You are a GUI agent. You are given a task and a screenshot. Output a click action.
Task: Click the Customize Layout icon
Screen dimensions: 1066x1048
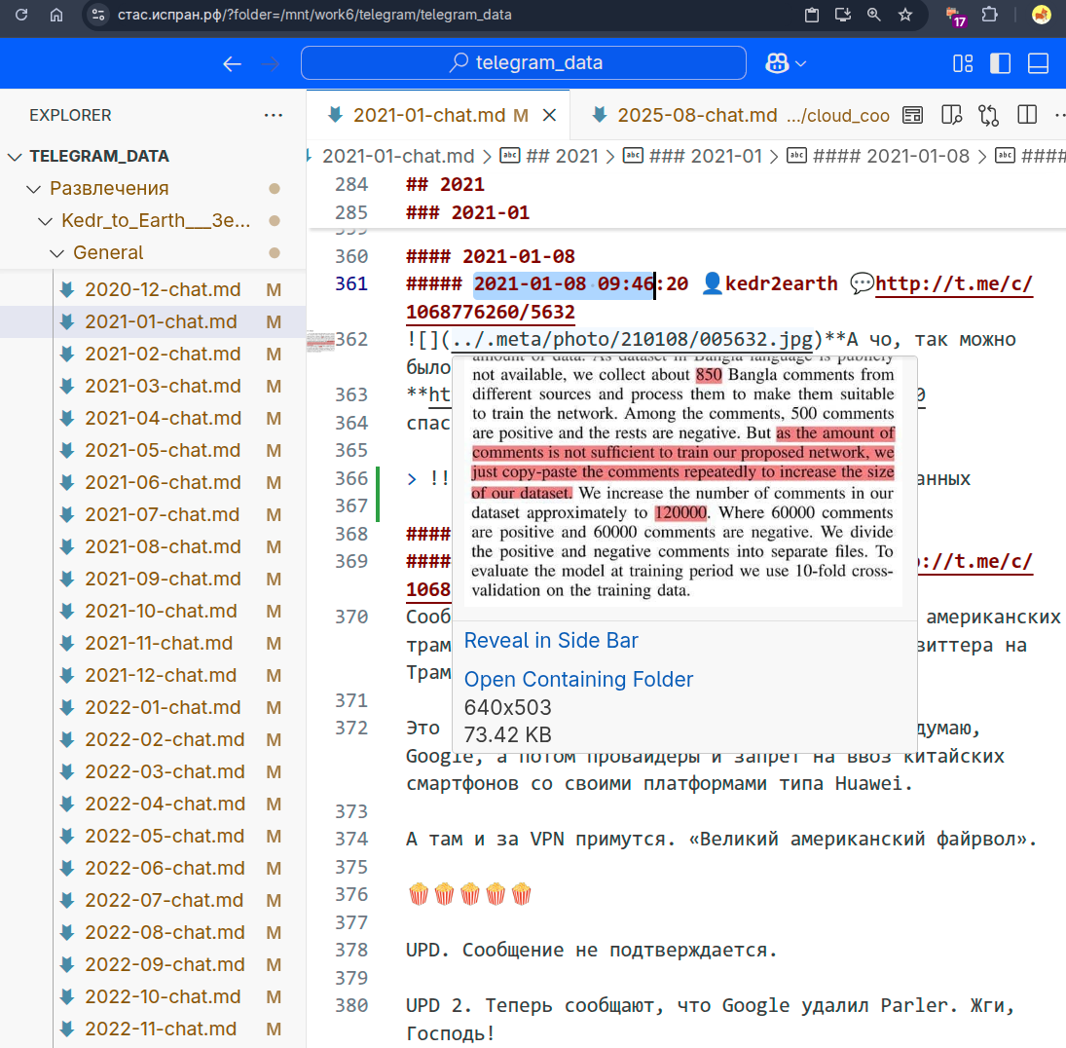click(963, 63)
